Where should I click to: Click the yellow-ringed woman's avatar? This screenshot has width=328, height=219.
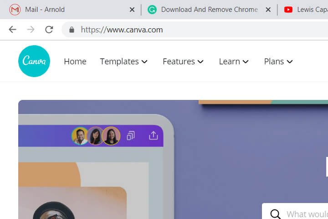(x=111, y=136)
